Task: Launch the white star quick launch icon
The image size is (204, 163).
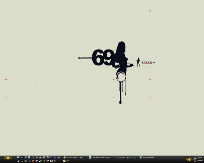Action: click(22, 161)
